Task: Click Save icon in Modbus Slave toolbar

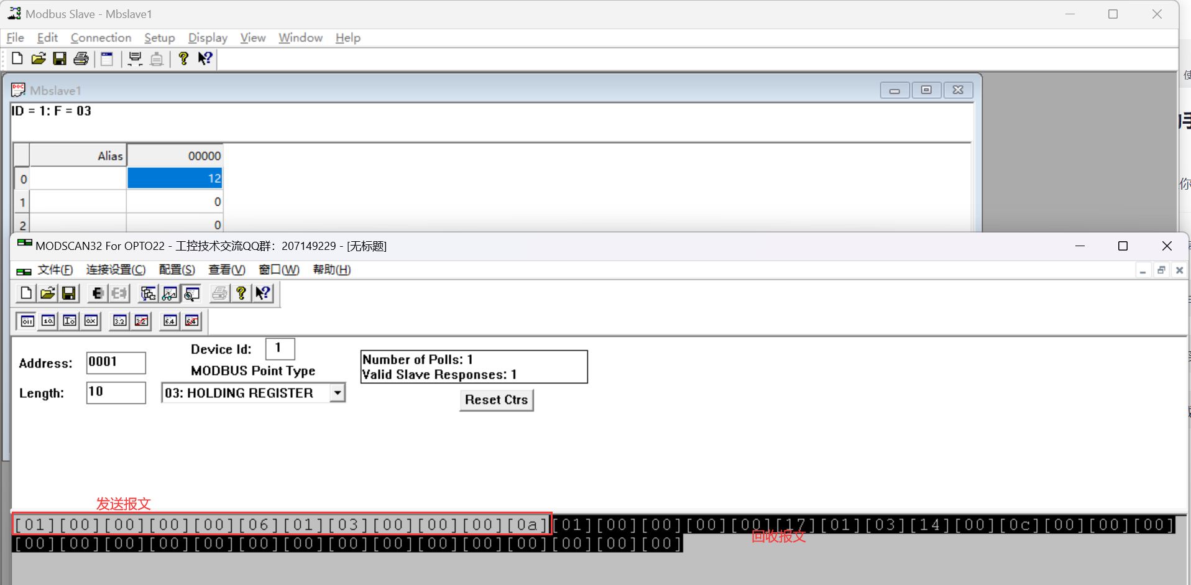Action: (x=60, y=58)
